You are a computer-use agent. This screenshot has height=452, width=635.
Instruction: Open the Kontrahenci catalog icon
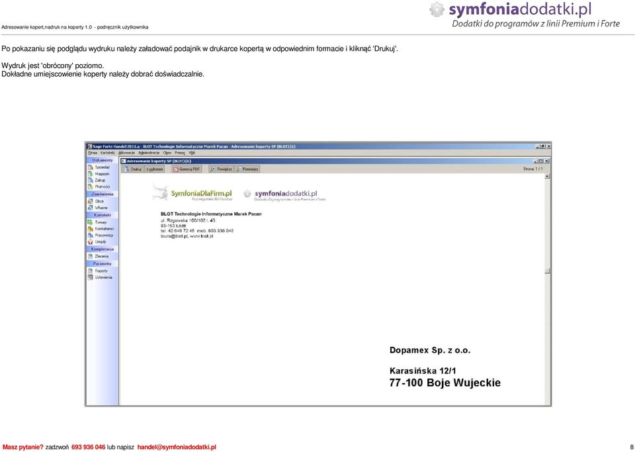coord(91,228)
